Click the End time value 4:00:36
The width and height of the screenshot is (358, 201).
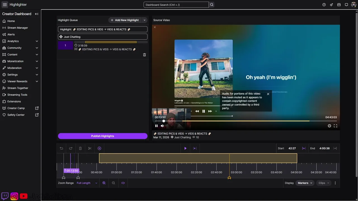[x=324, y=148]
